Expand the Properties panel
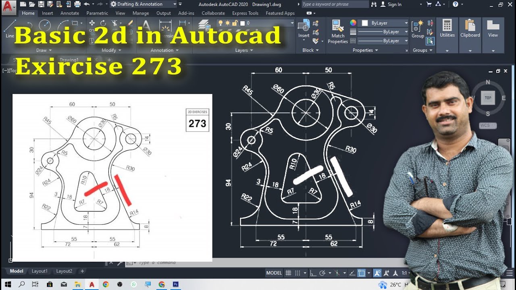 [365, 50]
